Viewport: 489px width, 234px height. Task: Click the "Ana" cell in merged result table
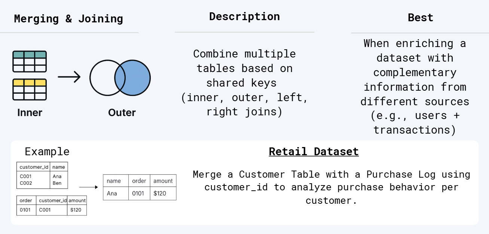click(x=112, y=193)
